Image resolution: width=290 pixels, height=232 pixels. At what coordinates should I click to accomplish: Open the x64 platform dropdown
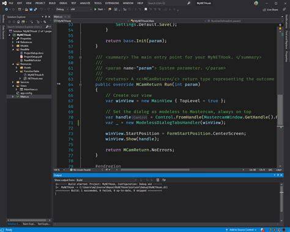tap(81, 9)
